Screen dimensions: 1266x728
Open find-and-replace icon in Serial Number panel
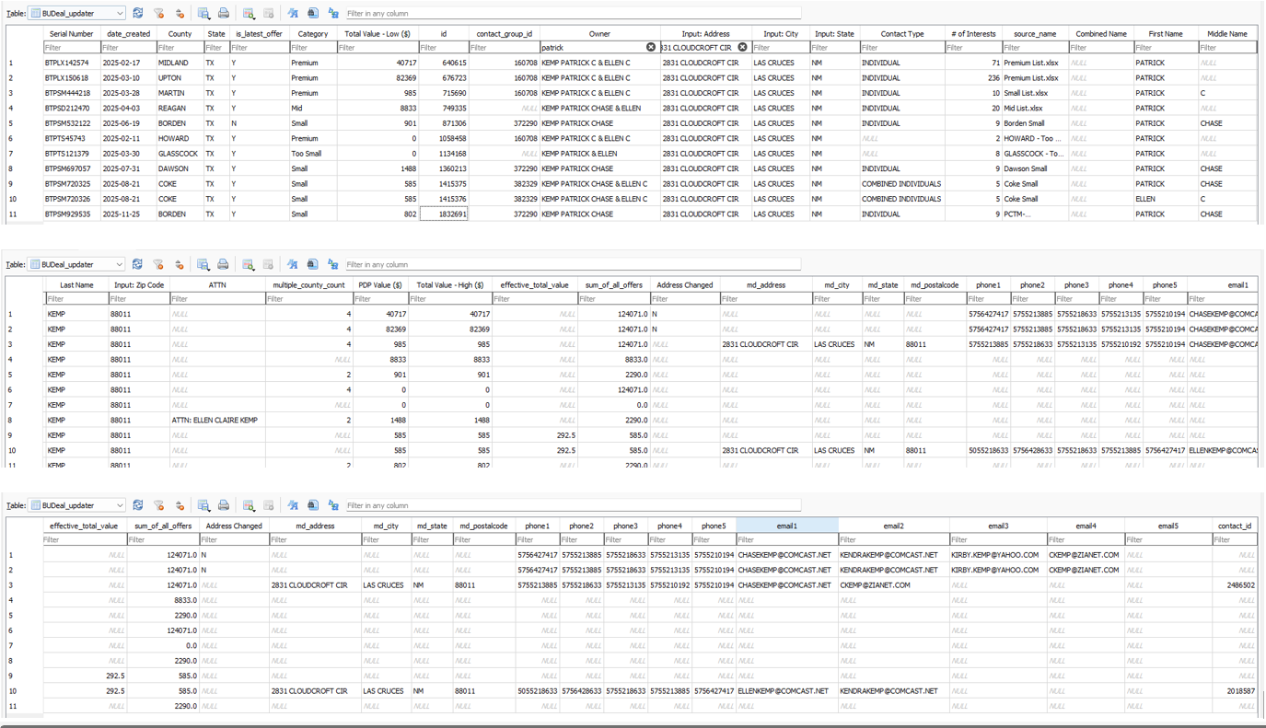click(x=333, y=13)
